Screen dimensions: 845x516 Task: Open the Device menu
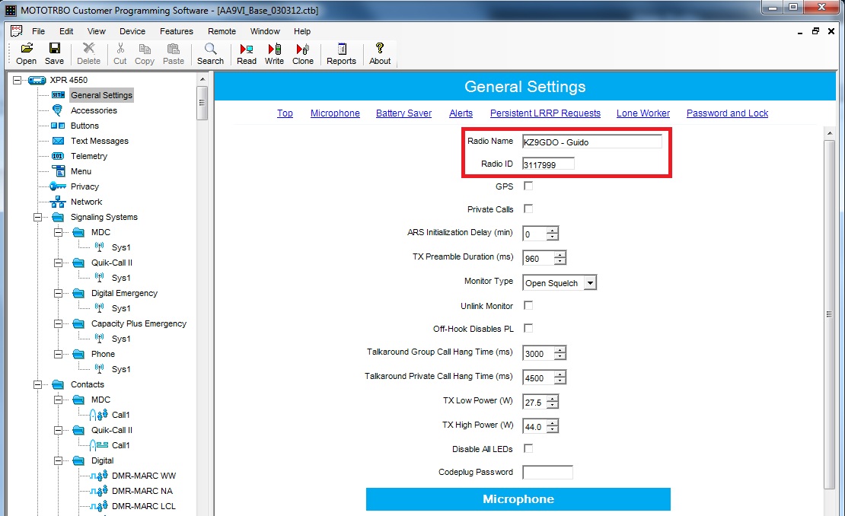(x=132, y=31)
